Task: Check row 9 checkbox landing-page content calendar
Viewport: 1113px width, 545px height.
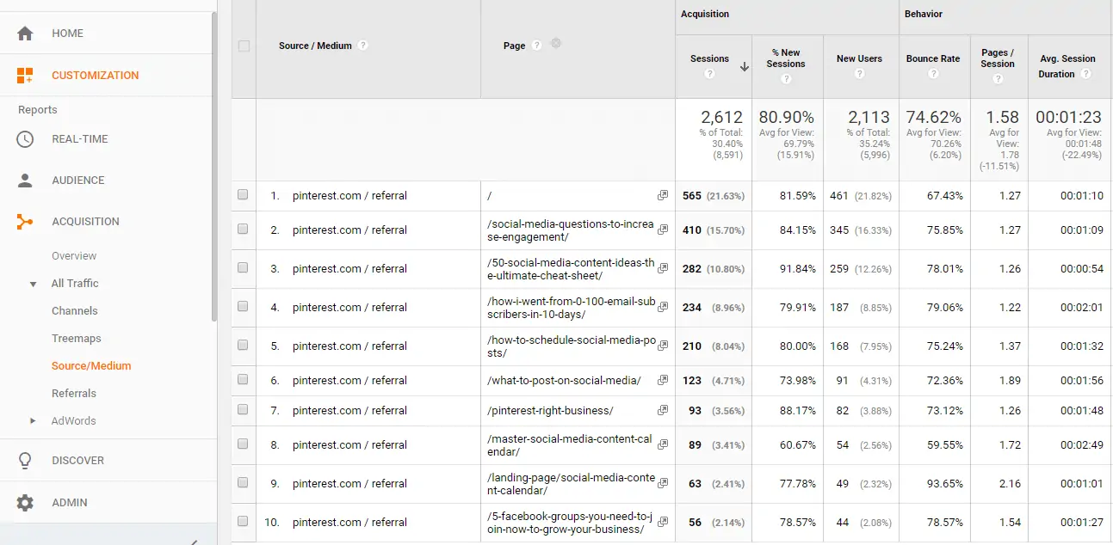Action: 243,483
